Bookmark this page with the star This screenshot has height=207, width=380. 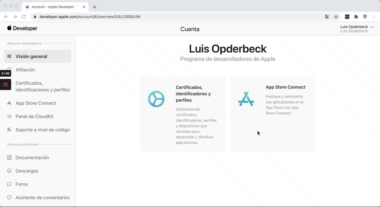(336, 17)
